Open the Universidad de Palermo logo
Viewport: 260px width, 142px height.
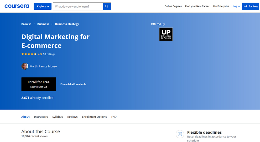click(x=166, y=34)
